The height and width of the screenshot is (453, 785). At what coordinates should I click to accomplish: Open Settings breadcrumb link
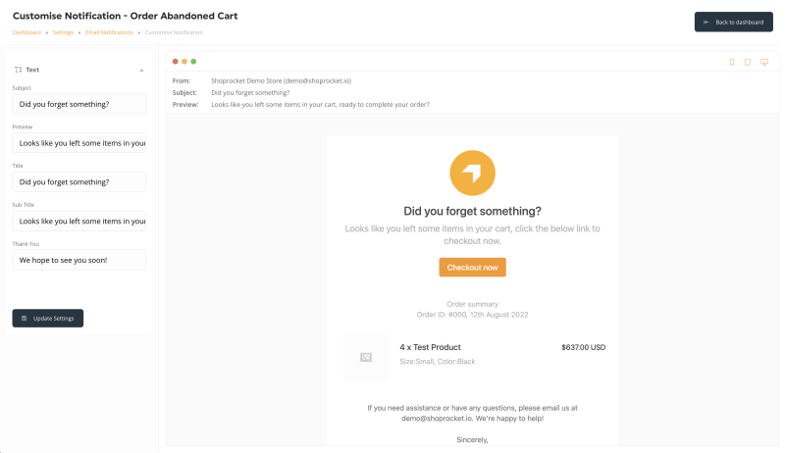point(63,32)
